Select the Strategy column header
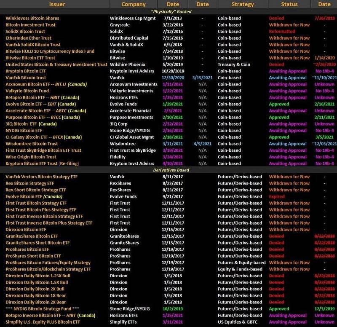 (x=242, y=4)
